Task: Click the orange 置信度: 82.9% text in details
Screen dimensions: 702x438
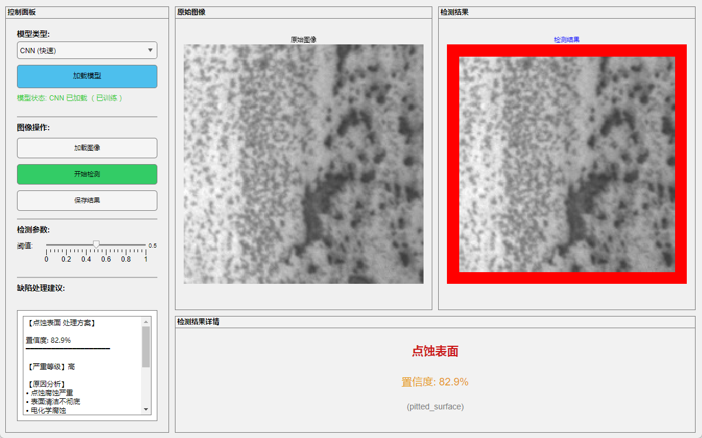Action: (435, 382)
